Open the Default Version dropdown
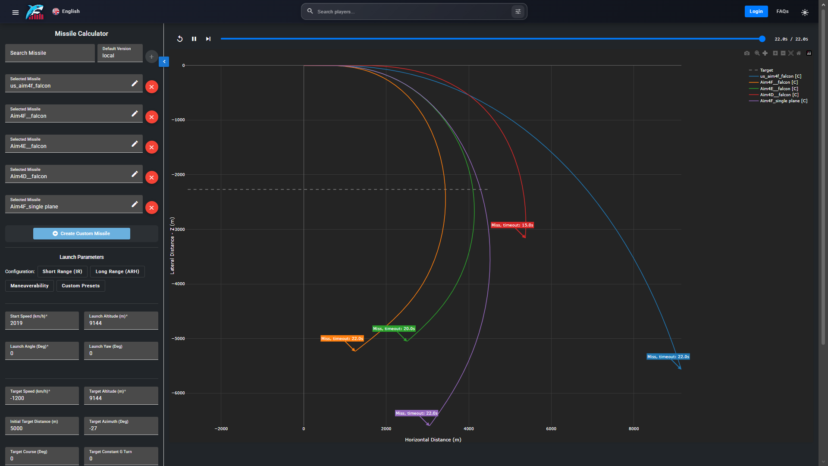The height and width of the screenshot is (466, 828). 120,53
